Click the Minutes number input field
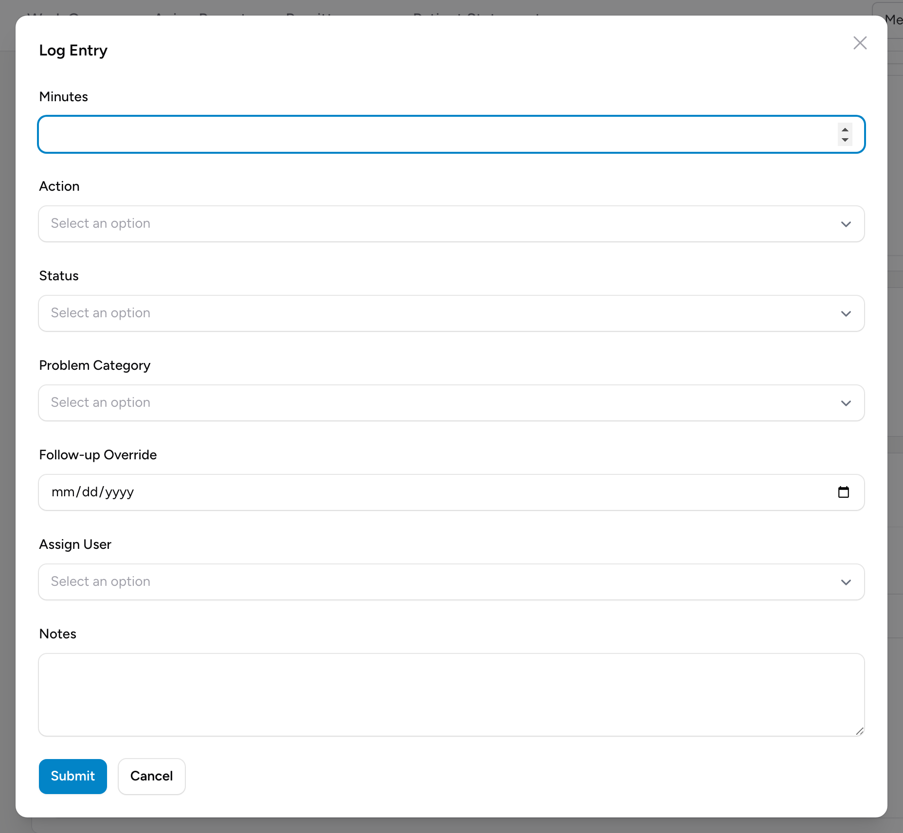Viewport: 903px width, 833px height. (x=451, y=134)
